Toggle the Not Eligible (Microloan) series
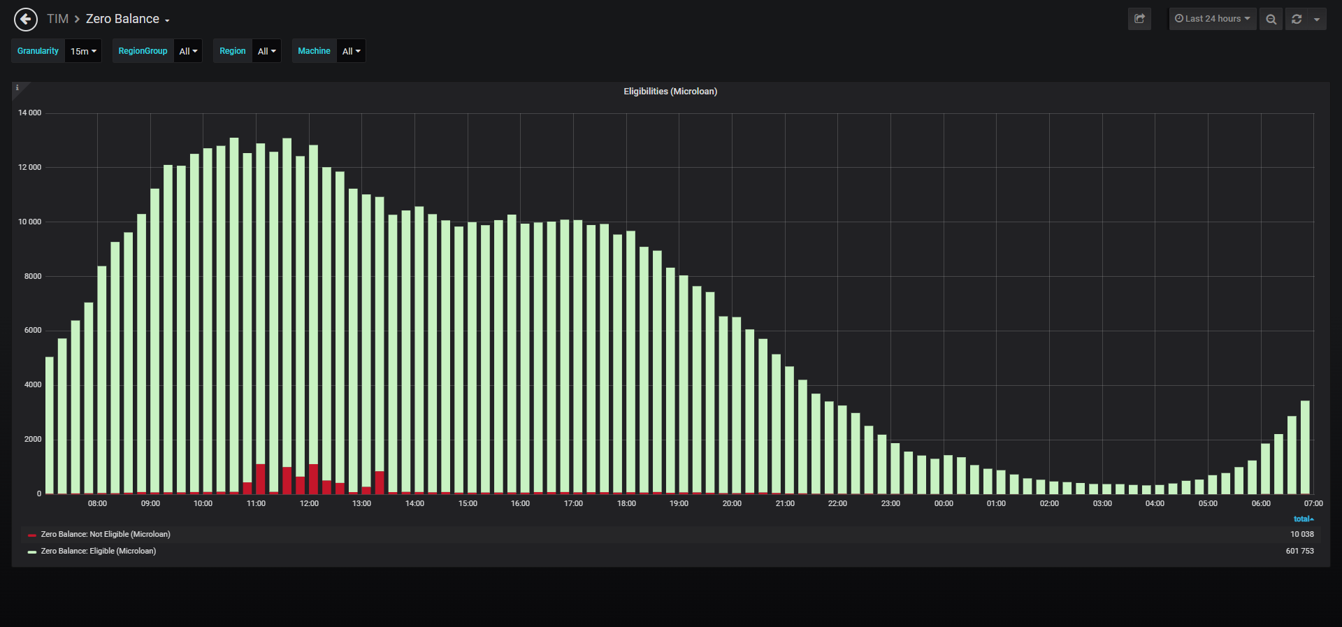 (x=106, y=534)
